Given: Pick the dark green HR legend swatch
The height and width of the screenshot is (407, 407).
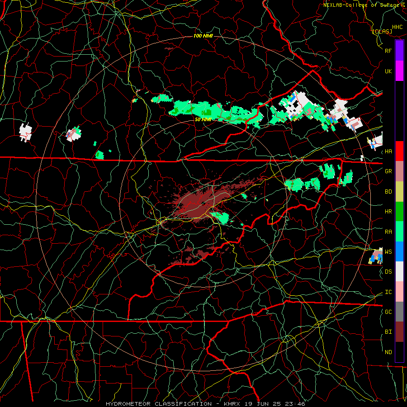Looking at the screenshot, I should coord(399,212).
